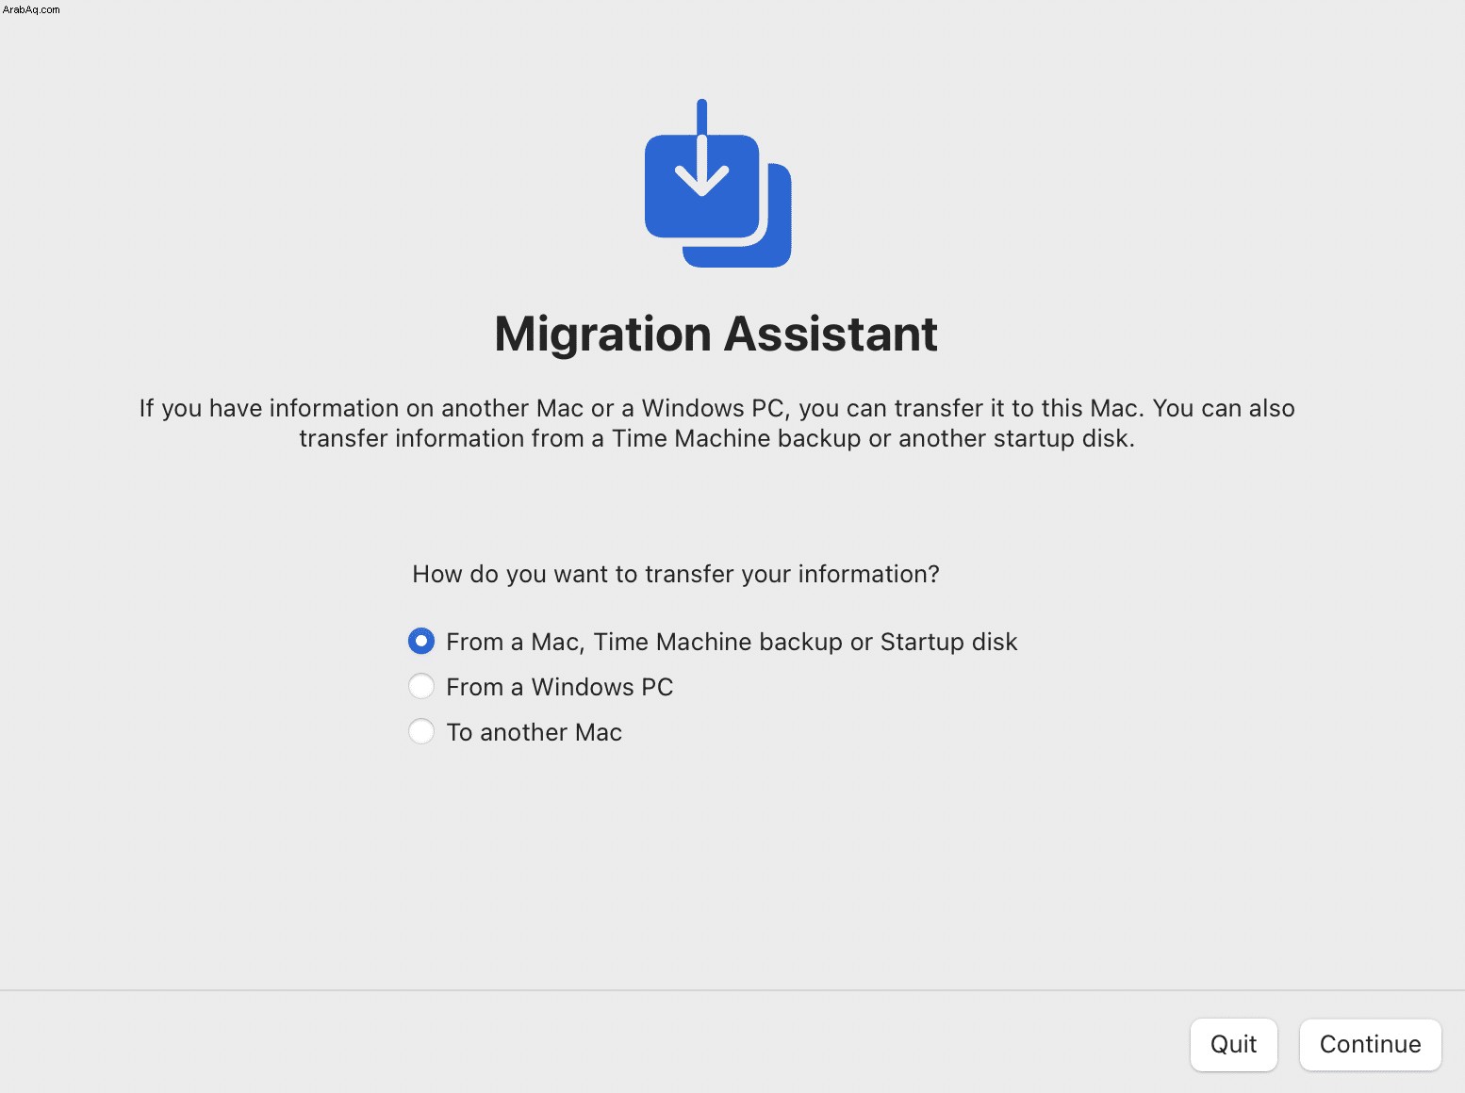Choose the 'From a Windows PC' option
The height and width of the screenshot is (1093, 1465).
[x=421, y=687]
